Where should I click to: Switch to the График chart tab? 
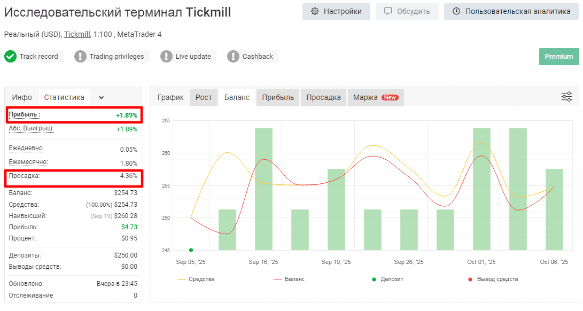click(170, 97)
